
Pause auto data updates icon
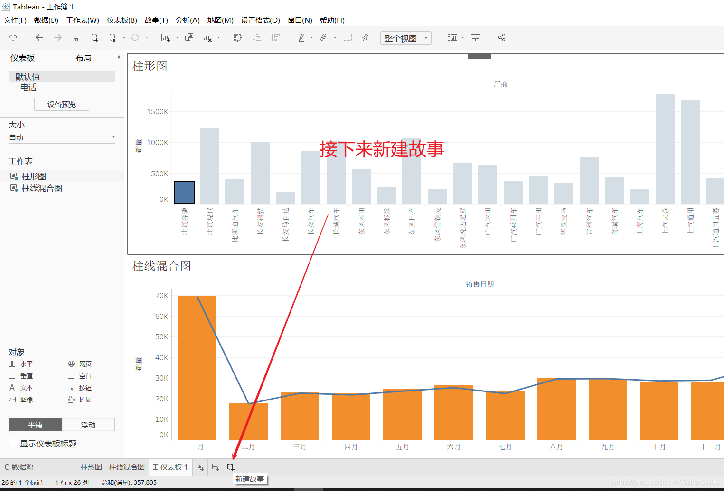pyautogui.click(x=113, y=37)
